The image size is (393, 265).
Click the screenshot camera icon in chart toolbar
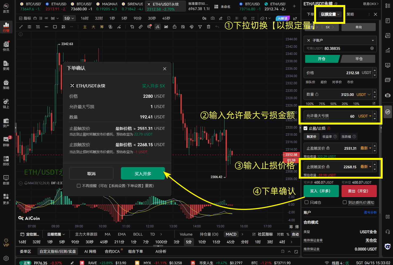(x=213, y=18)
